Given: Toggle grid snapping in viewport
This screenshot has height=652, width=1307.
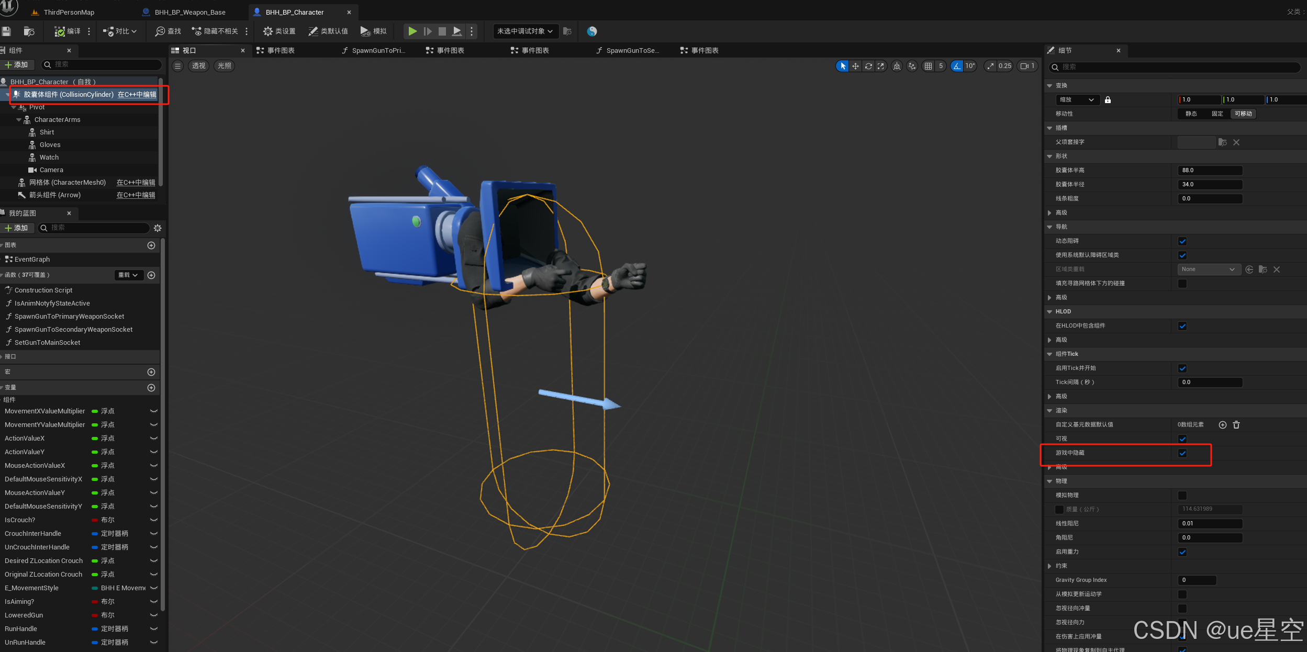Looking at the screenshot, I should coord(928,66).
